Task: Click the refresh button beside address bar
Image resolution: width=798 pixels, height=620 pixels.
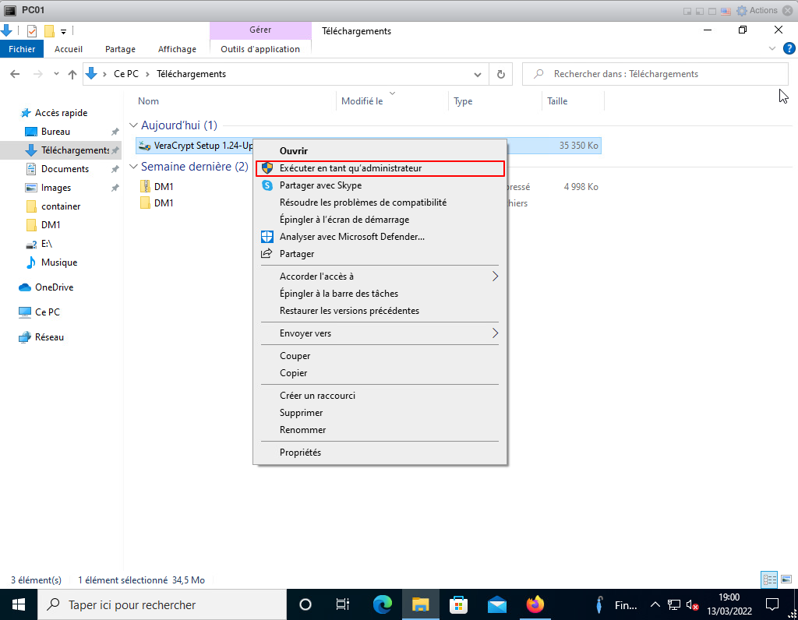Action: 500,74
